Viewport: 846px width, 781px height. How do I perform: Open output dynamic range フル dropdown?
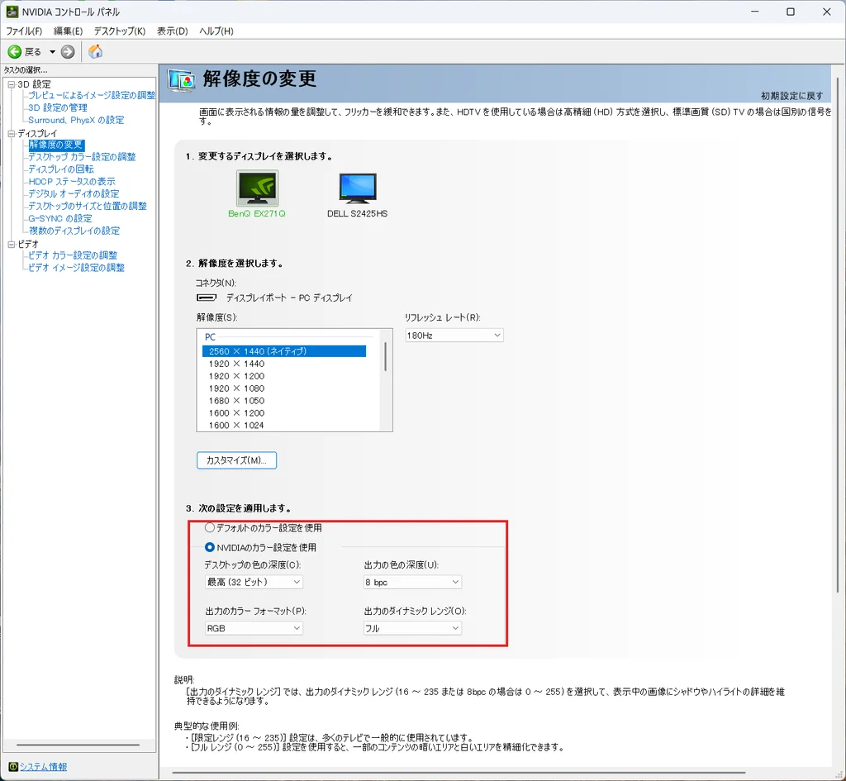(412, 628)
